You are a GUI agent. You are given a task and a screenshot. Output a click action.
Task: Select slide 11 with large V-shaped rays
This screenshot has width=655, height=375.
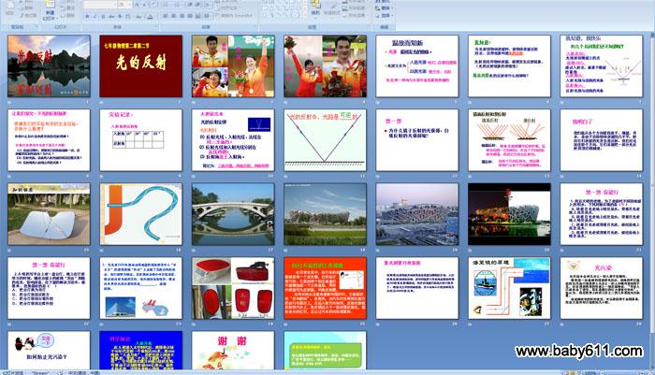325,140
